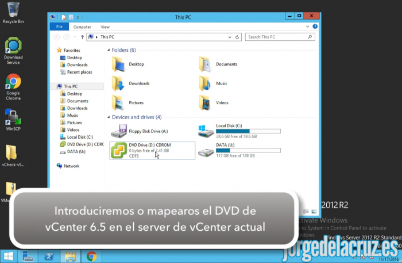Select the Videos folder icon

205,103
